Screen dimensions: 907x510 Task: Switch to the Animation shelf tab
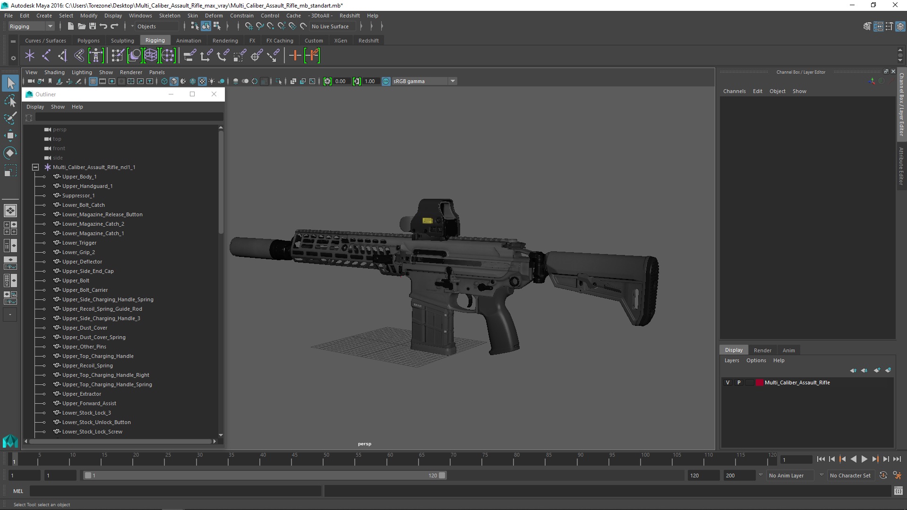pyautogui.click(x=188, y=41)
